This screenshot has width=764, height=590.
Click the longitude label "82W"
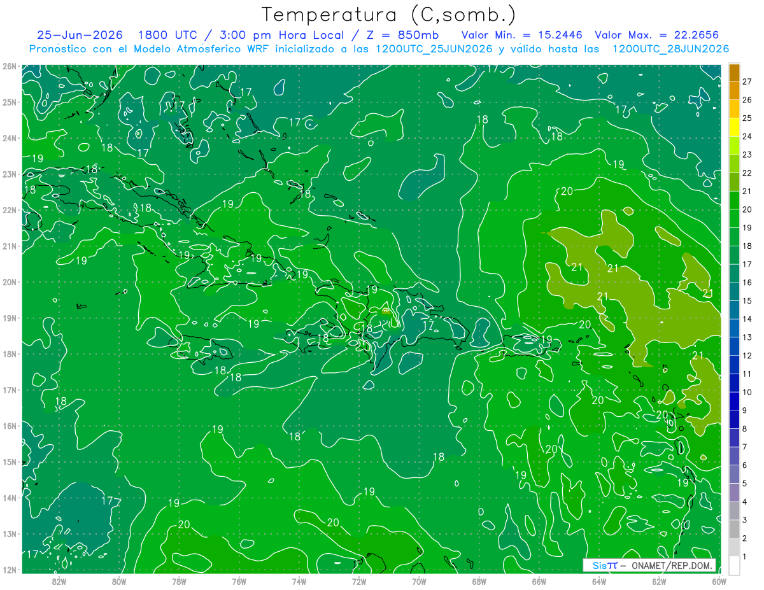(x=59, y=580)
